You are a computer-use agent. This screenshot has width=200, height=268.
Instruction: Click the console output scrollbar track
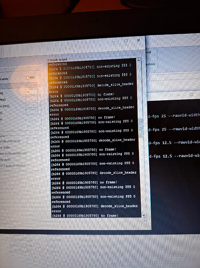pyautogui.click(x=141, y=138)
